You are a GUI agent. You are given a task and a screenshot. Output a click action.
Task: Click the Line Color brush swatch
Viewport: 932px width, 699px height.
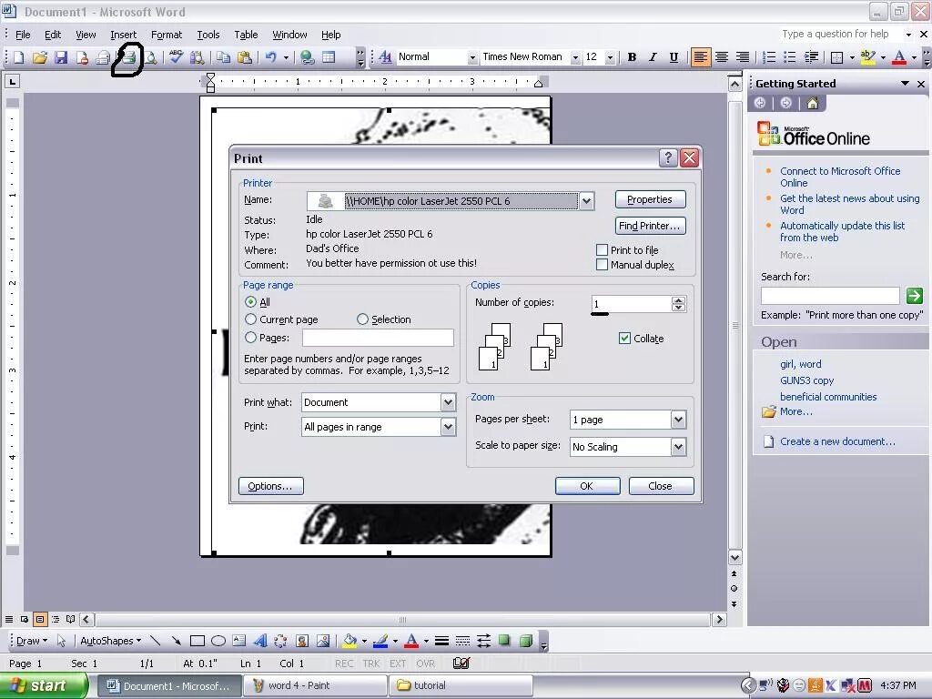coord(380,641)
